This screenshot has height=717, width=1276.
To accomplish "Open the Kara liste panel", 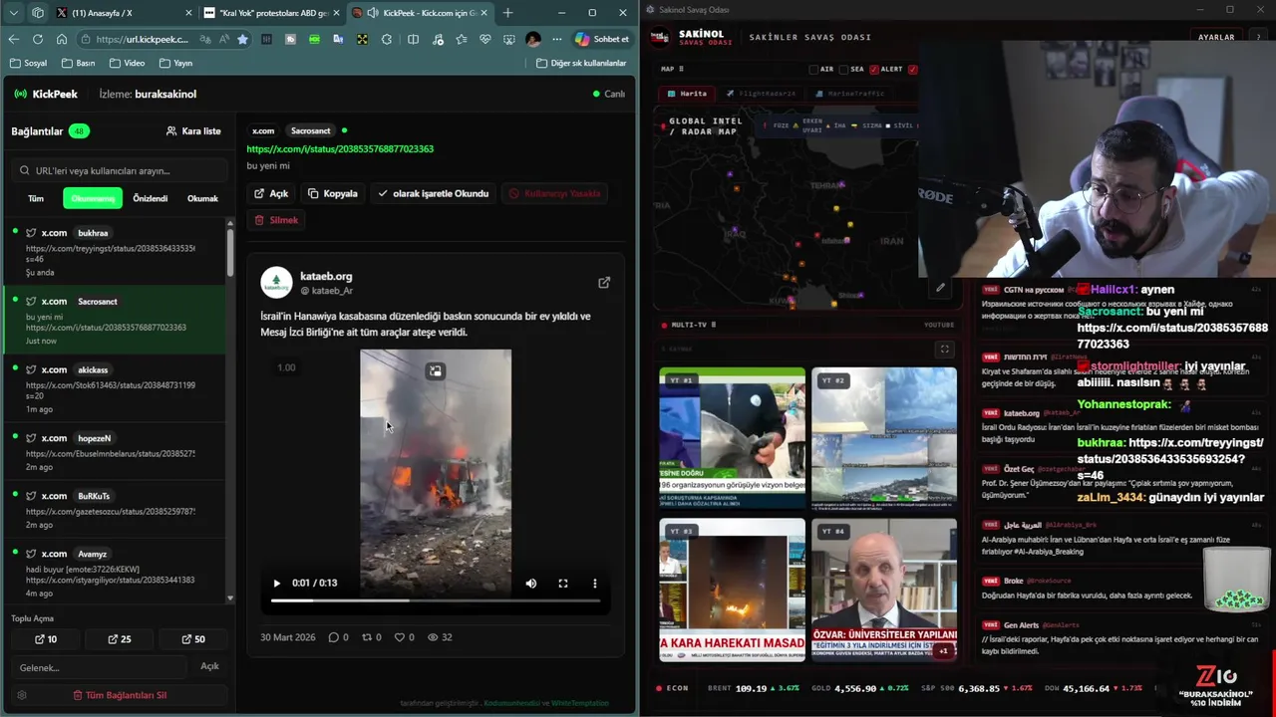I will pyautogui.click(x=193, y=130).
